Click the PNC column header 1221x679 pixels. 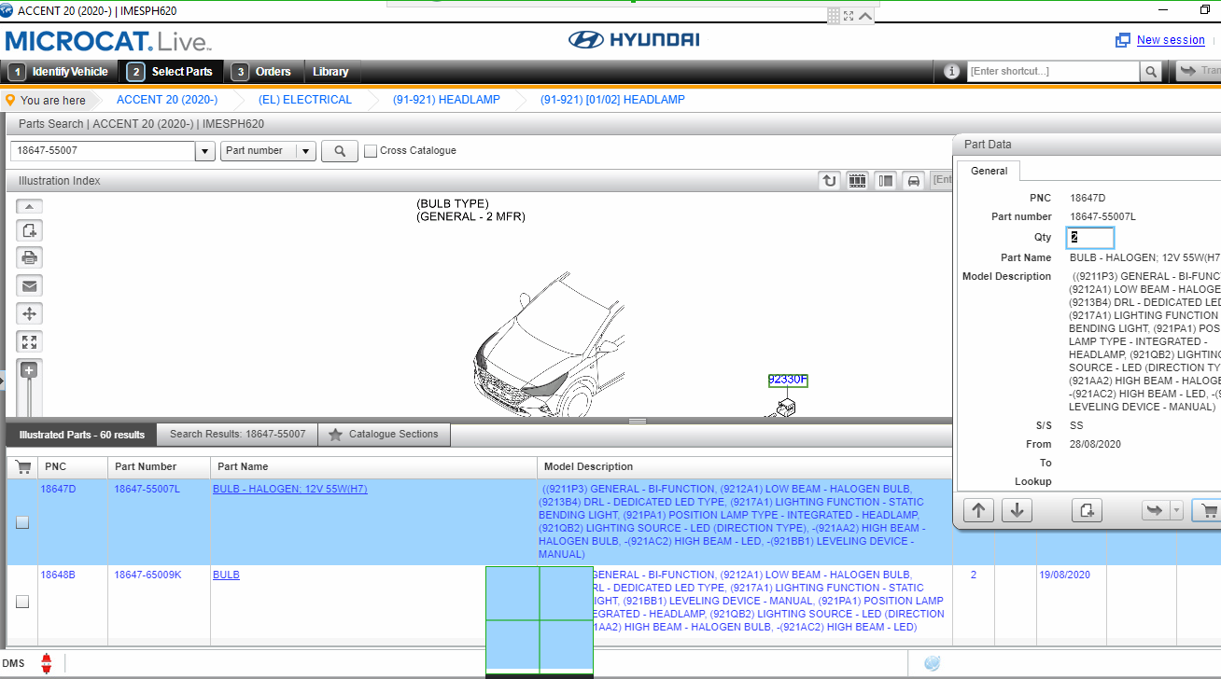pos(72,466)
